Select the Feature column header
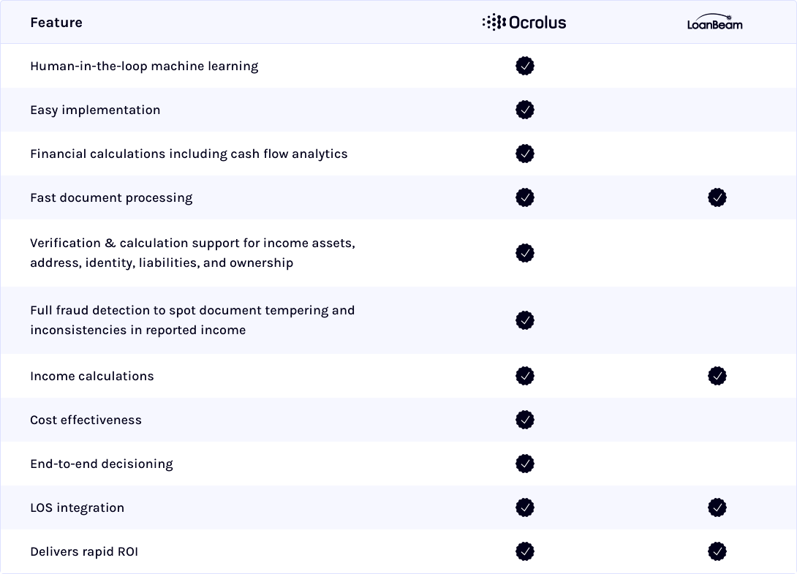 56,23
